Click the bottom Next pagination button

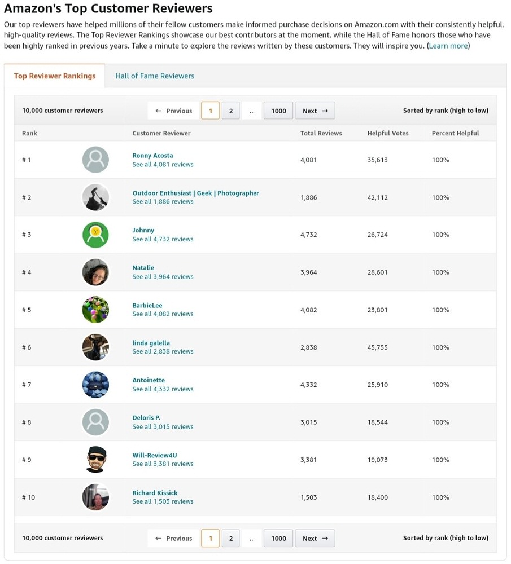click(315, 539)
